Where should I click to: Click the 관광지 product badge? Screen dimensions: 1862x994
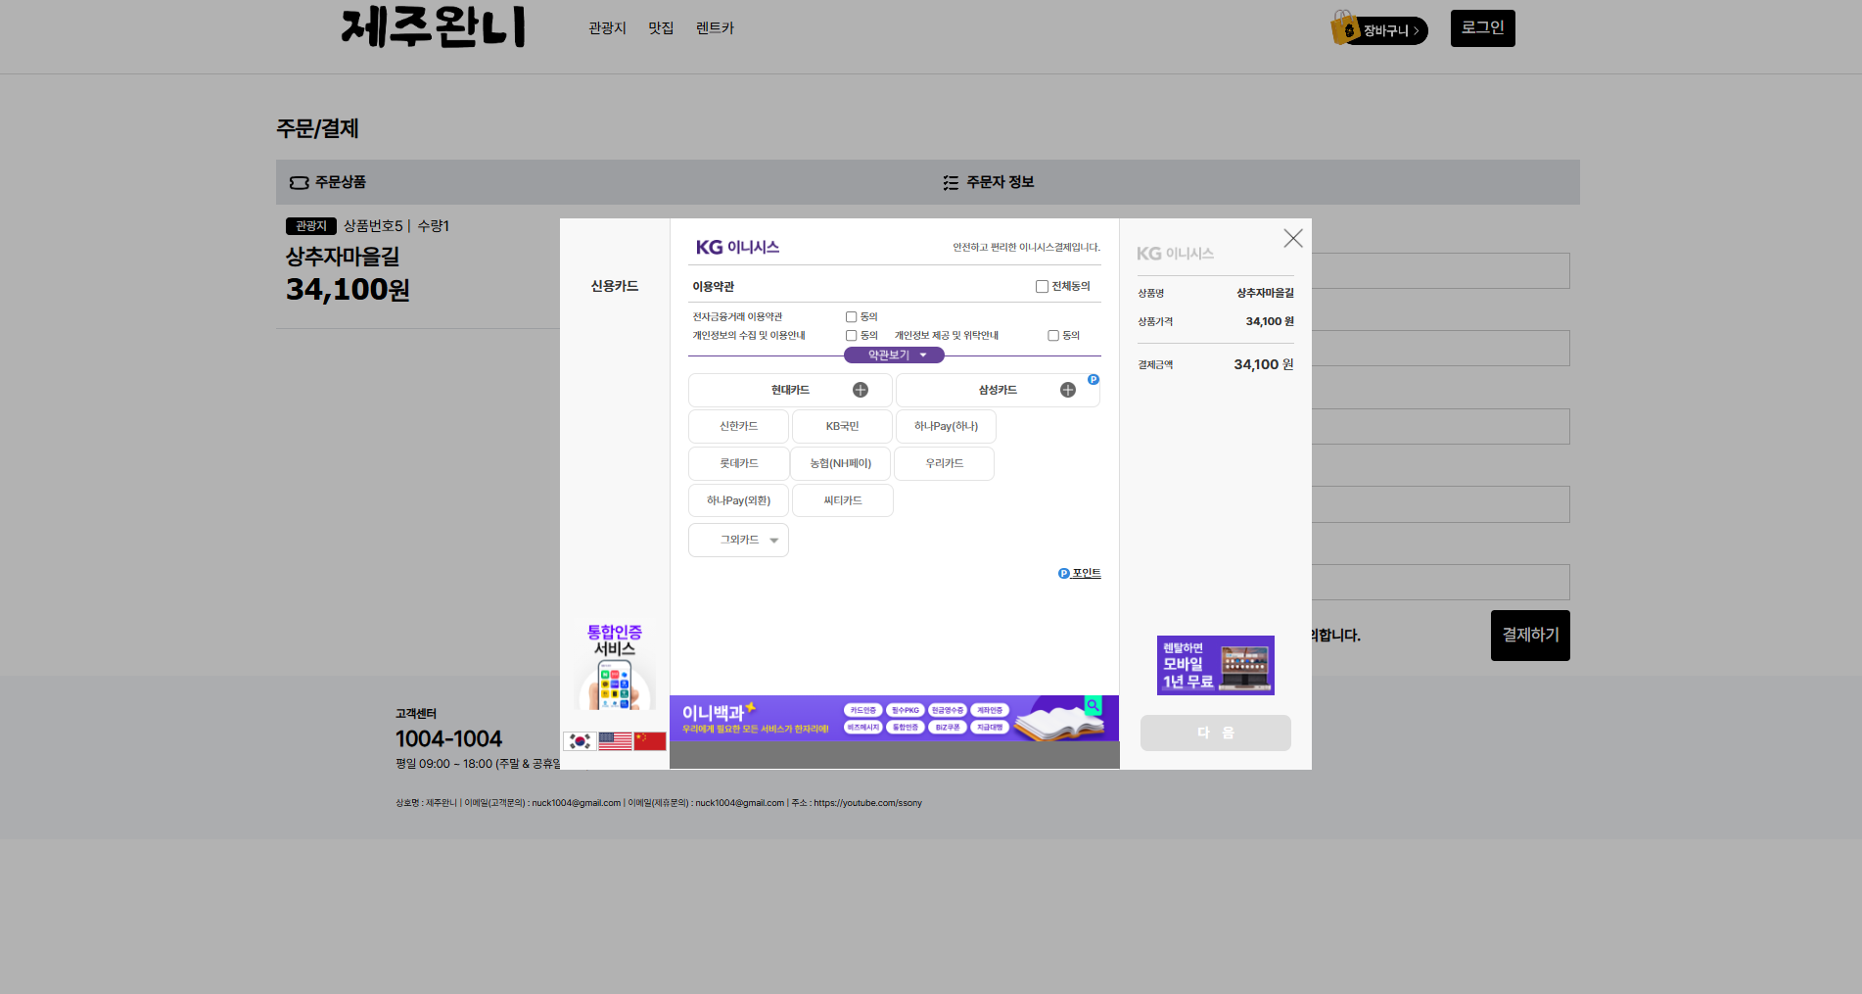click(311, 226)
